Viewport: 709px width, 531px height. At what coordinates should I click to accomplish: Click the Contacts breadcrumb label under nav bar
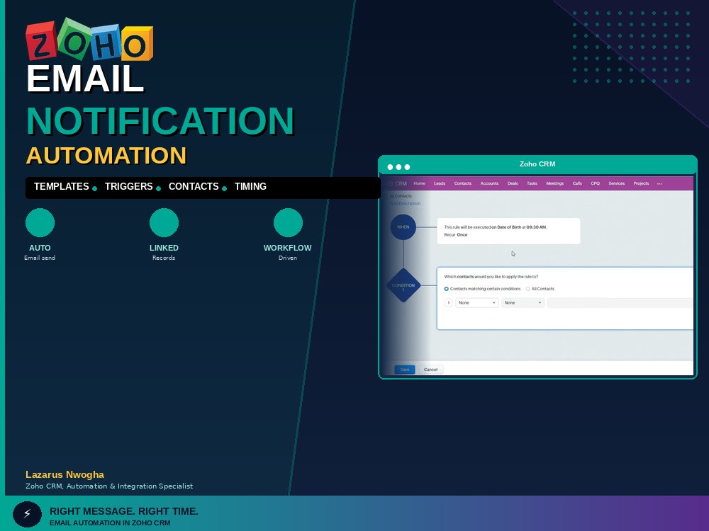coord(403,196)
